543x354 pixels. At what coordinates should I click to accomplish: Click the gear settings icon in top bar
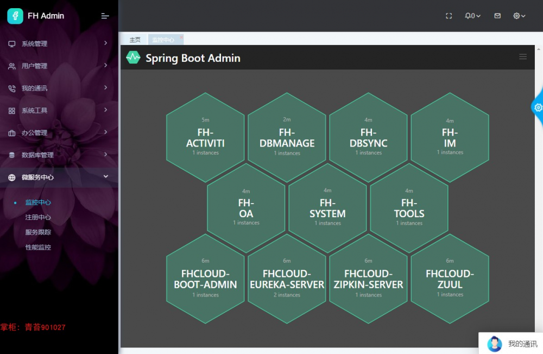point(517,16)
